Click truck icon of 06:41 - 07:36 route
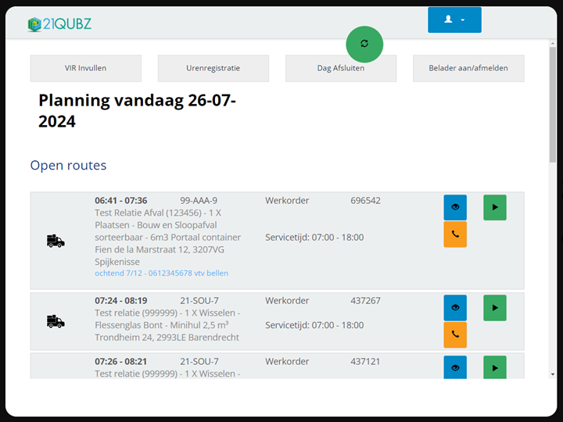 [x=56, y=241]
